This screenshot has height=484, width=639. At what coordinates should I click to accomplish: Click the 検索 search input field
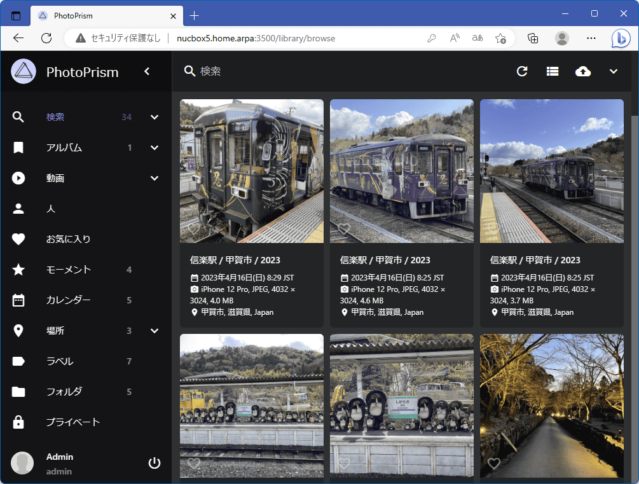click(x=342, y=71)
